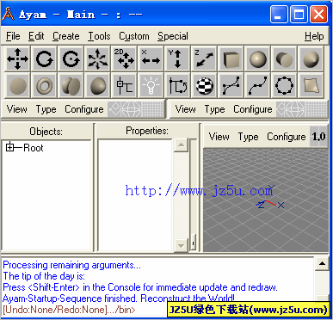333x320 pixels.
Task: Open Configure menu of the left view pane
Action: click(84, 109)
